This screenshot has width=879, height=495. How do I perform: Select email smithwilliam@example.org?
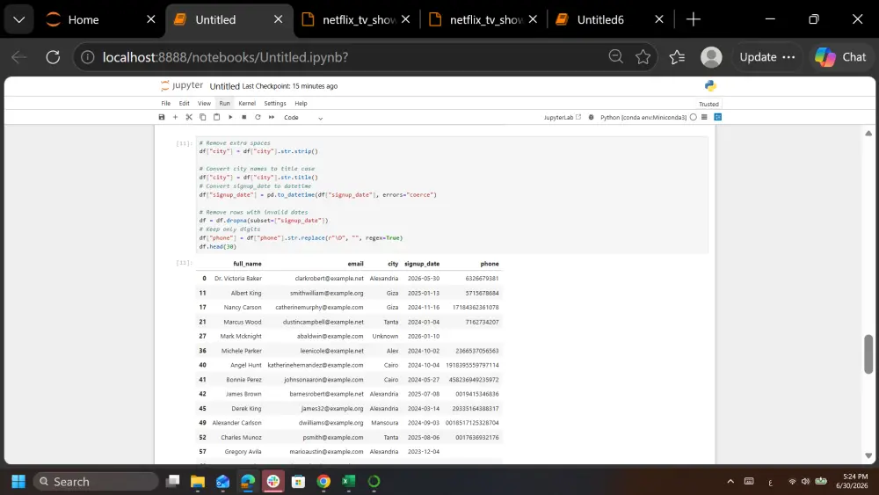point(326,293)
